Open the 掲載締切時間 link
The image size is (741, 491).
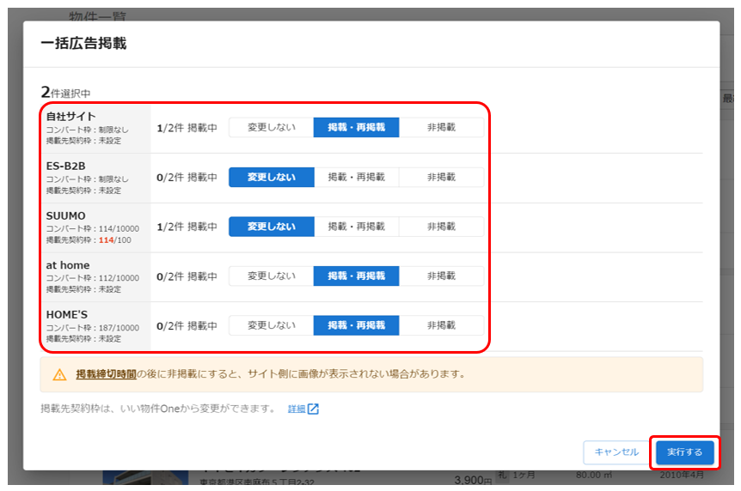tap(106, 374)
